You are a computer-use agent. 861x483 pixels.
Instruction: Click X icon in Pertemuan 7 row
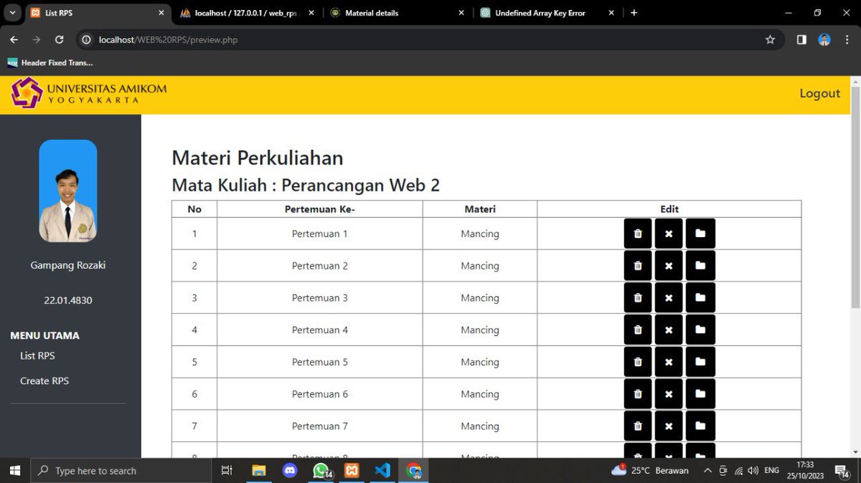pyautogui.click(x=669, y=426)
